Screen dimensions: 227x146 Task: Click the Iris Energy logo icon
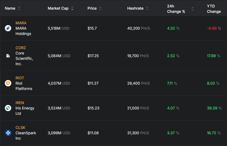[x=8, y=108]
